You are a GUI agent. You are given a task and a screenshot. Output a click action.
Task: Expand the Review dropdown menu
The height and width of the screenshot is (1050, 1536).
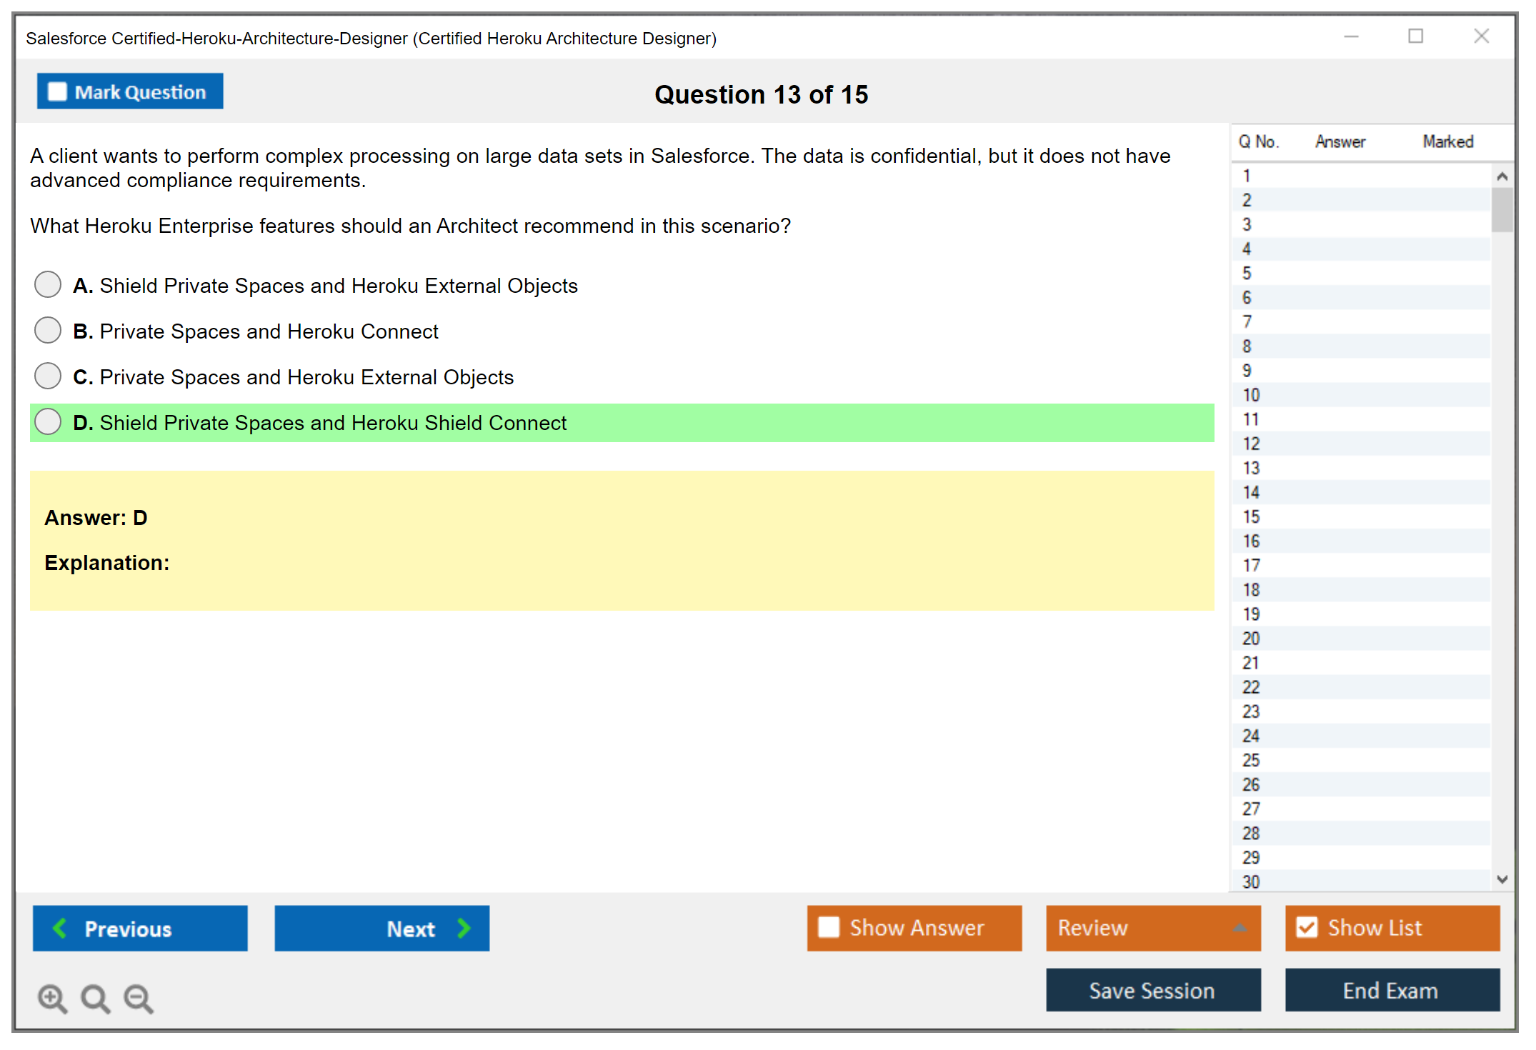tap(1240, 927)
